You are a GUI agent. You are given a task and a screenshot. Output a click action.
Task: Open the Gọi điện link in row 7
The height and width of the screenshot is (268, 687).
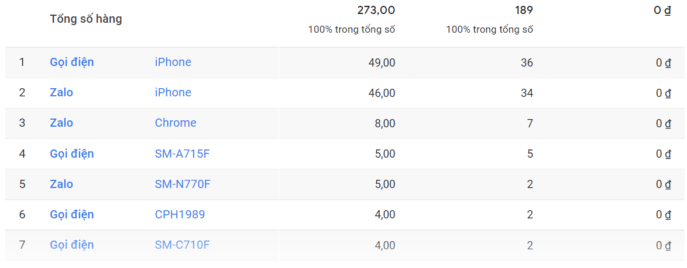click(x=72, y=245)
